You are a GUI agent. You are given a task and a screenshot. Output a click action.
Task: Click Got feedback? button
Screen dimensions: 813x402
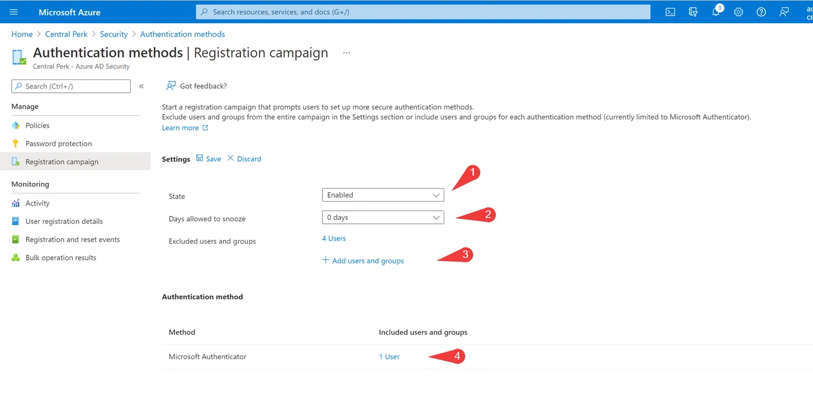pyautogui.click(x=196, y=86)
